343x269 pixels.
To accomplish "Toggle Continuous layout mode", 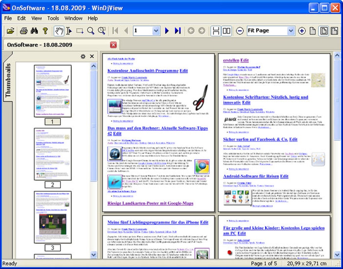I will (216, 31).
